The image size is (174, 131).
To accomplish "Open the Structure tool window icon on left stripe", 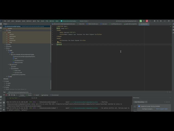I will coord(1,28).
